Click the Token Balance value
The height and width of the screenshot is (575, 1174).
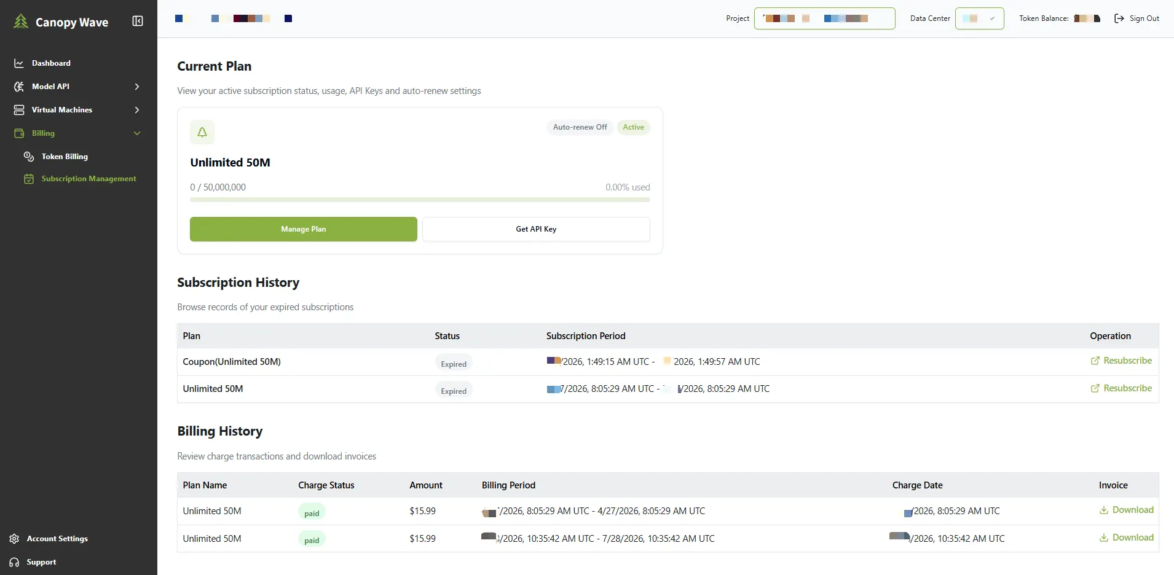tap(1087, 18)
